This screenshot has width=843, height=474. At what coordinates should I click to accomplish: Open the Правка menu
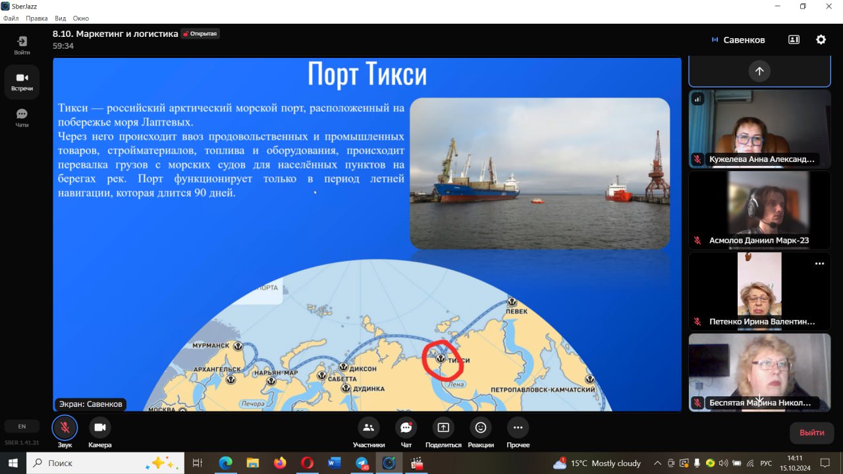tap(36, 18)
